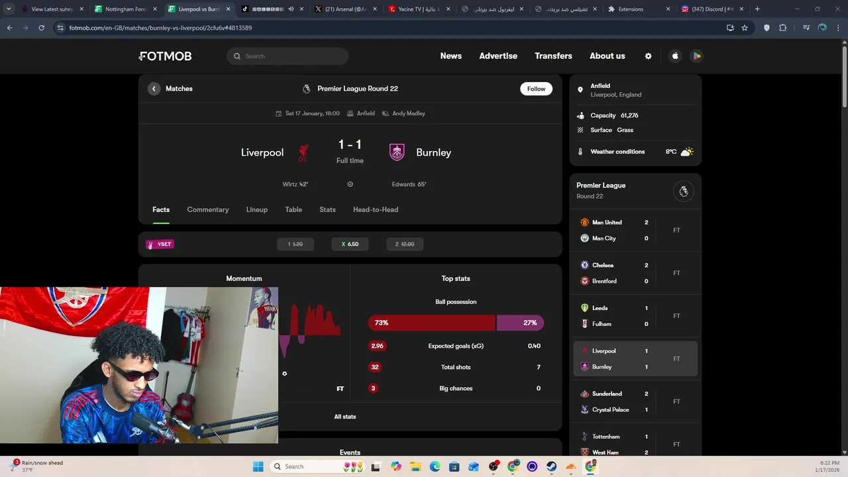Open File Explorer from the taskbar
This screenshot has width=848, height=477.
(x=415, y=466)
